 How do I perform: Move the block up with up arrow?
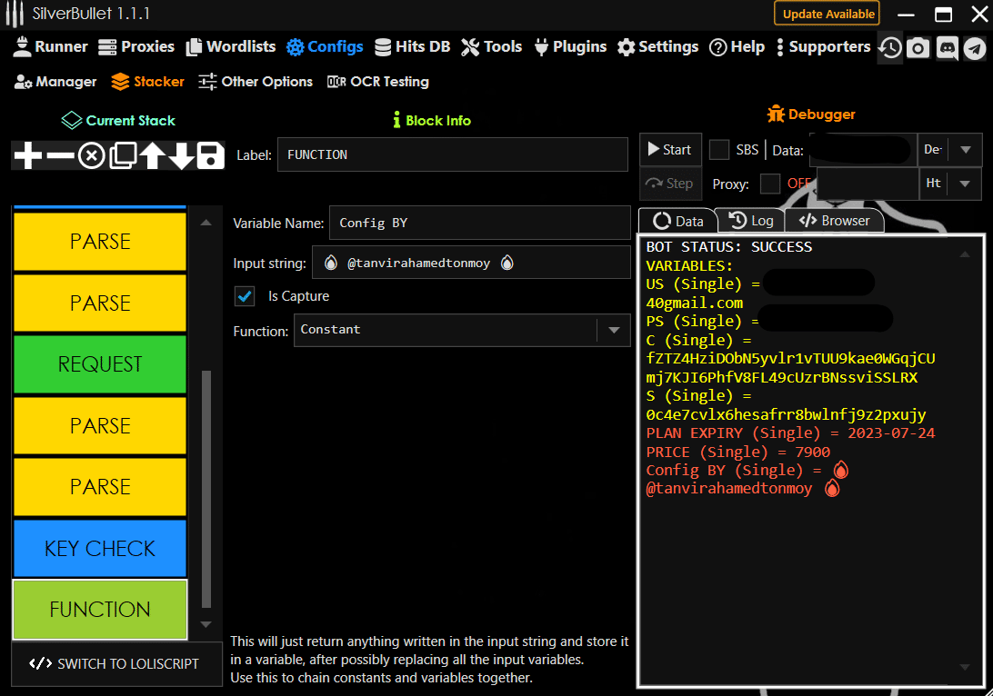[152, 156]
